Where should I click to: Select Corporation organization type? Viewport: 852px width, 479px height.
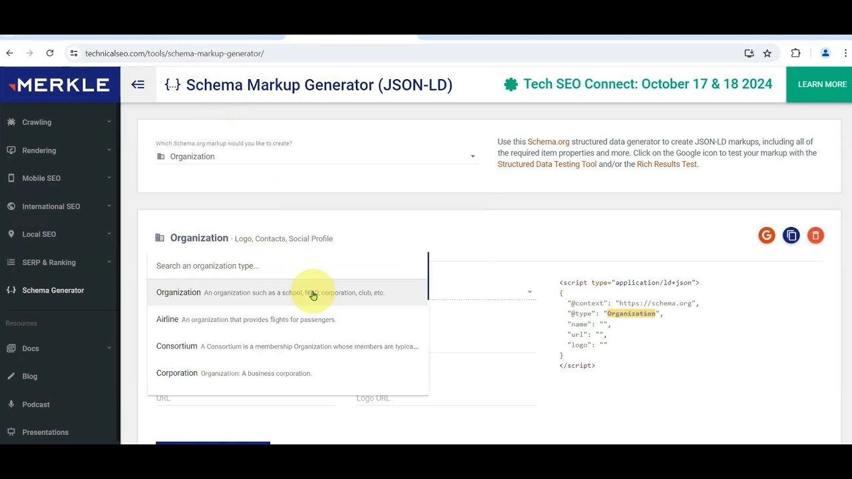tap(288, 373)
